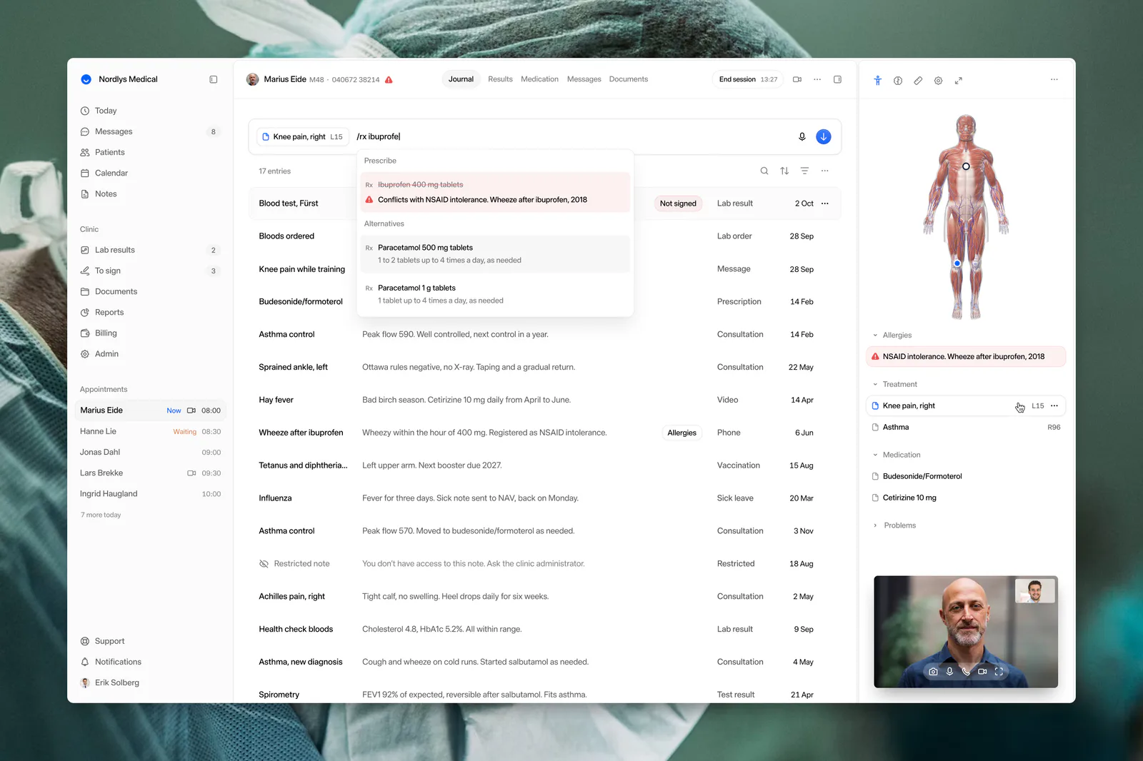This screenshot has height=761, width=1143.
Task: Open Lab results in the Clinic sidebar
Action: click(150, 250)
